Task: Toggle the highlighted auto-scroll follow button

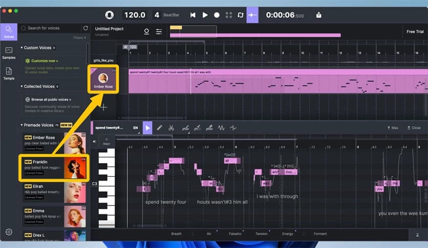Action: pos(252,15)
